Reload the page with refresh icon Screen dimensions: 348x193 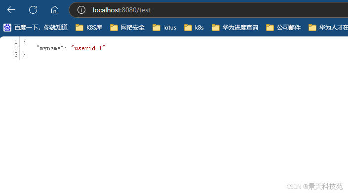coord(33,10)
